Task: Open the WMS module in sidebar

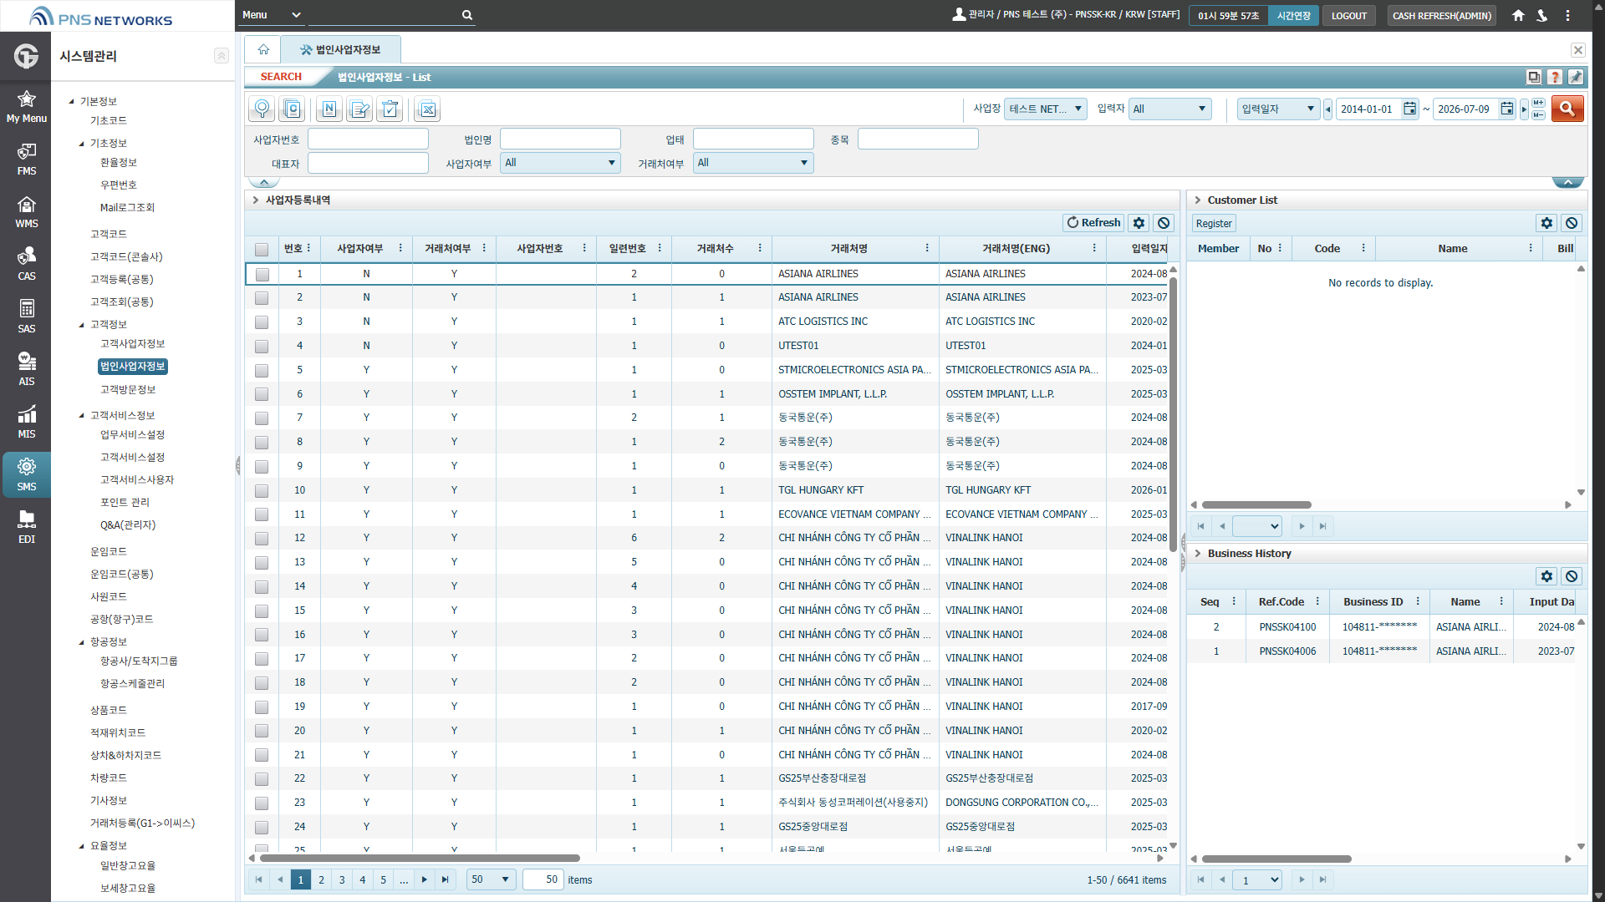Action: (26, 212)
